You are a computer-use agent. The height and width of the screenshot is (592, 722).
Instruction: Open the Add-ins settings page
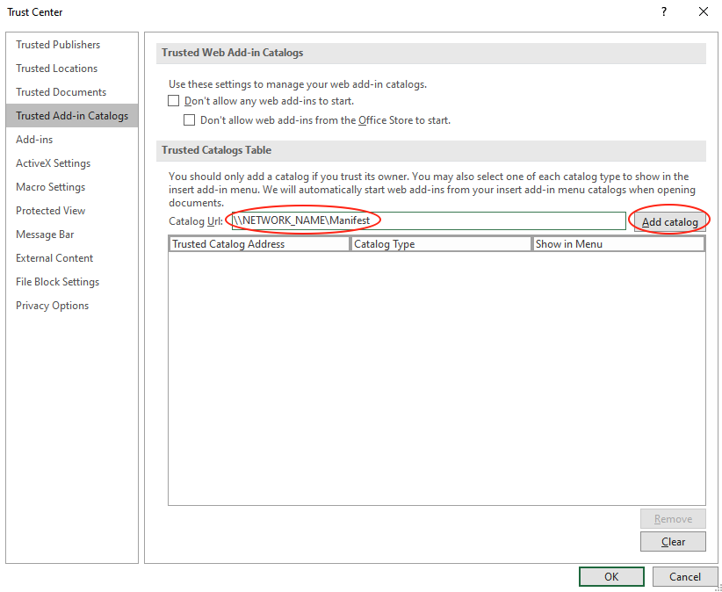tap(34, 140)
